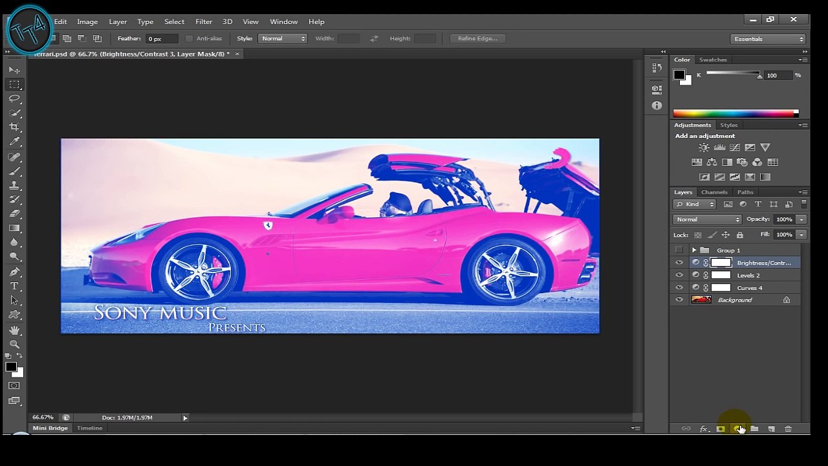Open the Essentials workspace dropdown
The width and height of the screenshot is (828, 466).
click(768, 39)
